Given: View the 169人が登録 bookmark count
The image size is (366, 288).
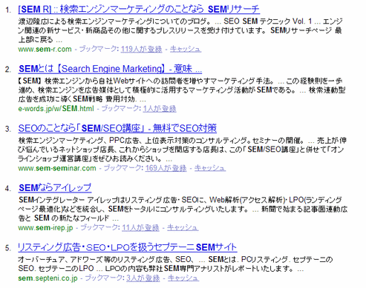Looking at the screenshot, I should [x=166, y=168].
